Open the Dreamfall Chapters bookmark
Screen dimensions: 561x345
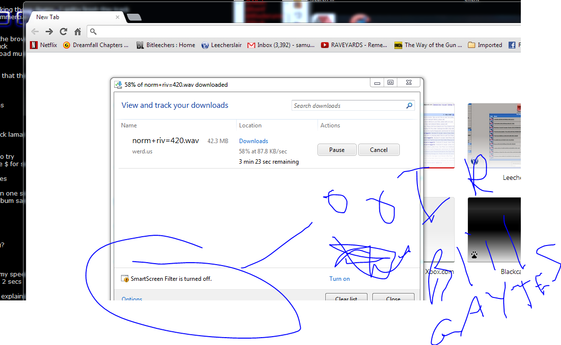point(96,45)
